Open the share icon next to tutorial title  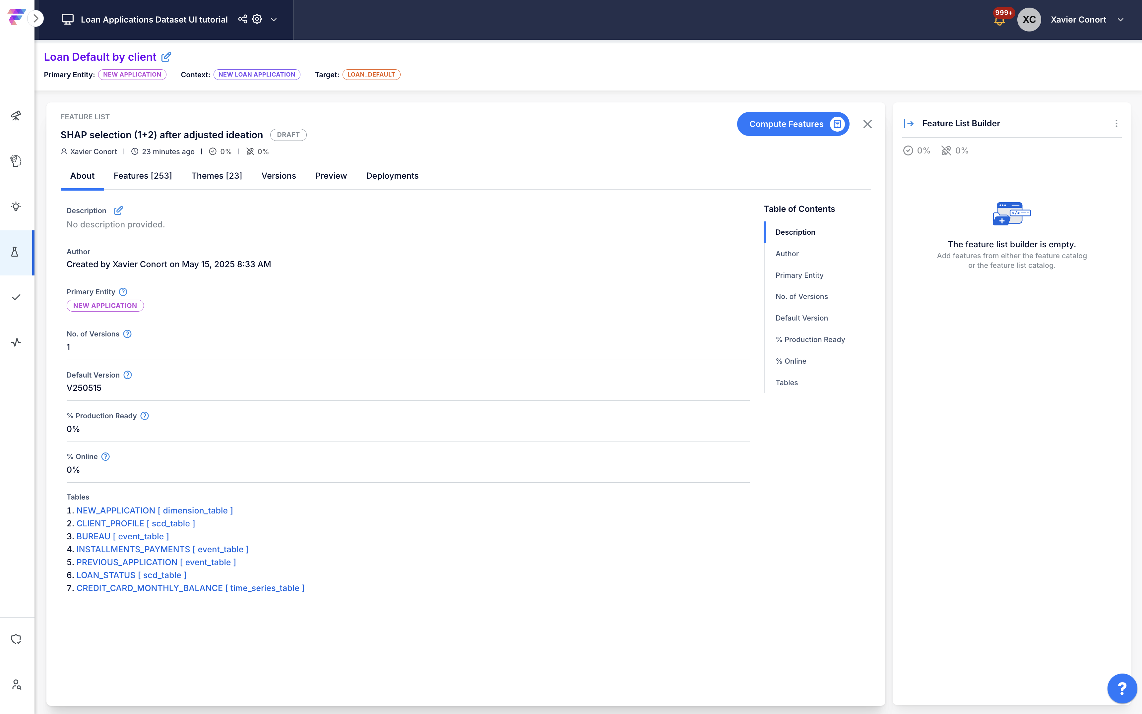point(243,19)
